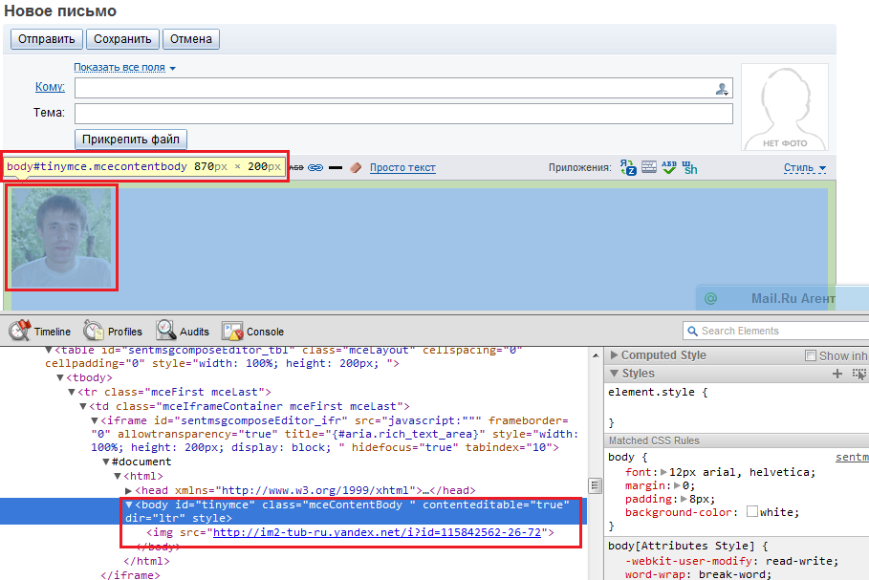
Task: Expand the head element node
Action: 129,490
